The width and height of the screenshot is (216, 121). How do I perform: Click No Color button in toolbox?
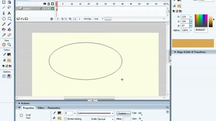pos(7,66)
